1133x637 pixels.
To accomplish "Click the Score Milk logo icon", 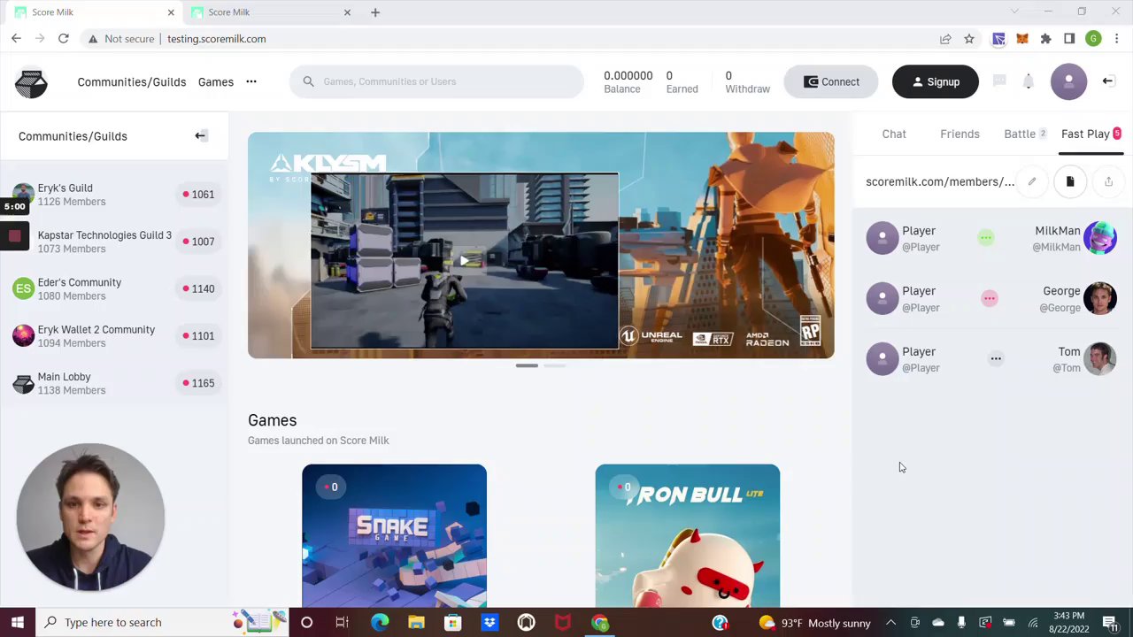I will pos(31,82).
